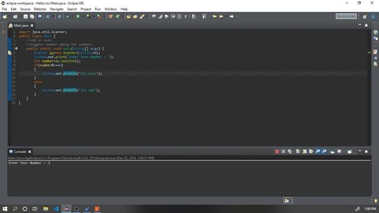The image size is (379, 213).
Task: Open the dropdown arrow next to Run button
Action: [83, 17]
